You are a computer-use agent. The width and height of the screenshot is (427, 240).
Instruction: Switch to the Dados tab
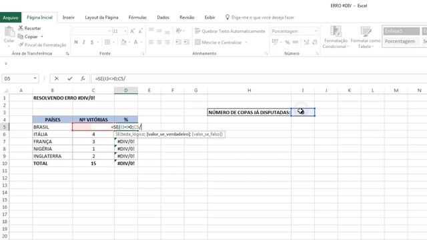(x=163, y=17)
